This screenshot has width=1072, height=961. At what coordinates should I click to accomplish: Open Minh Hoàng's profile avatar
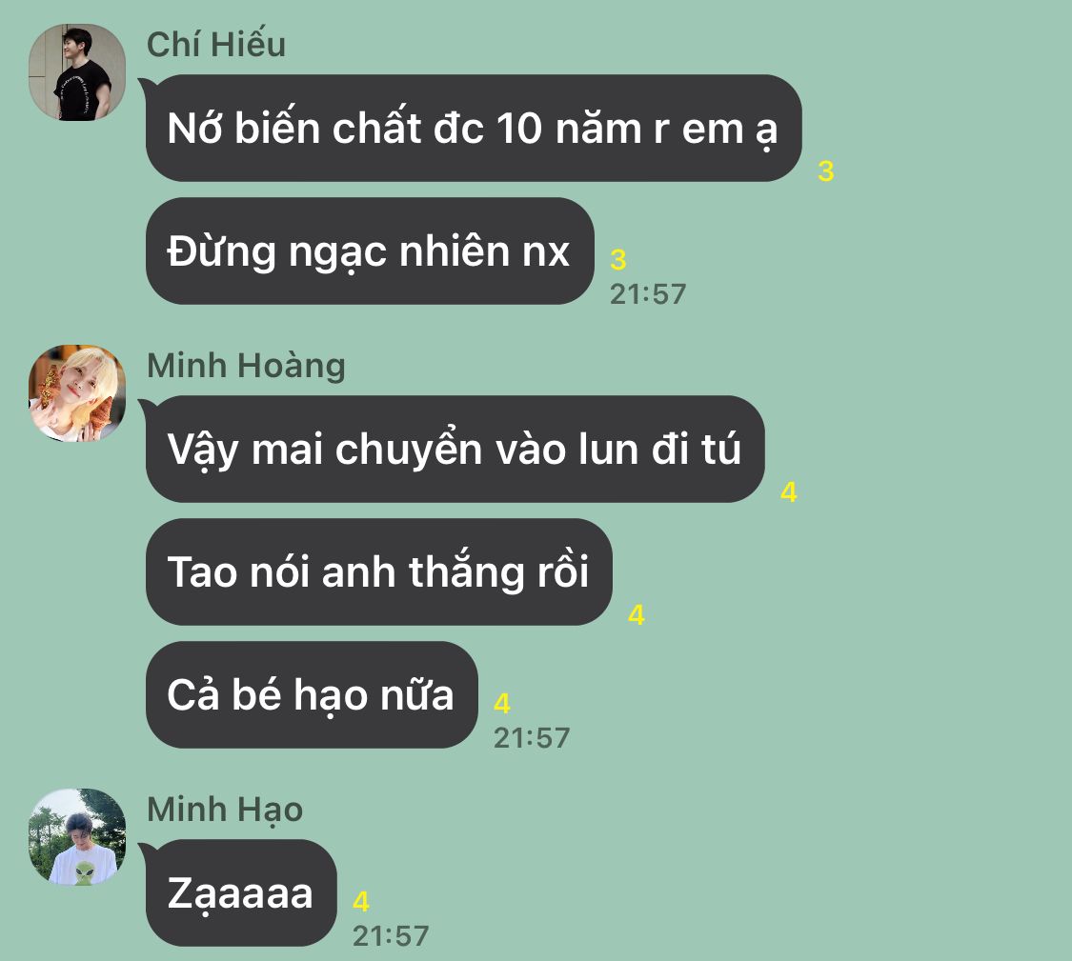(77, 393)
